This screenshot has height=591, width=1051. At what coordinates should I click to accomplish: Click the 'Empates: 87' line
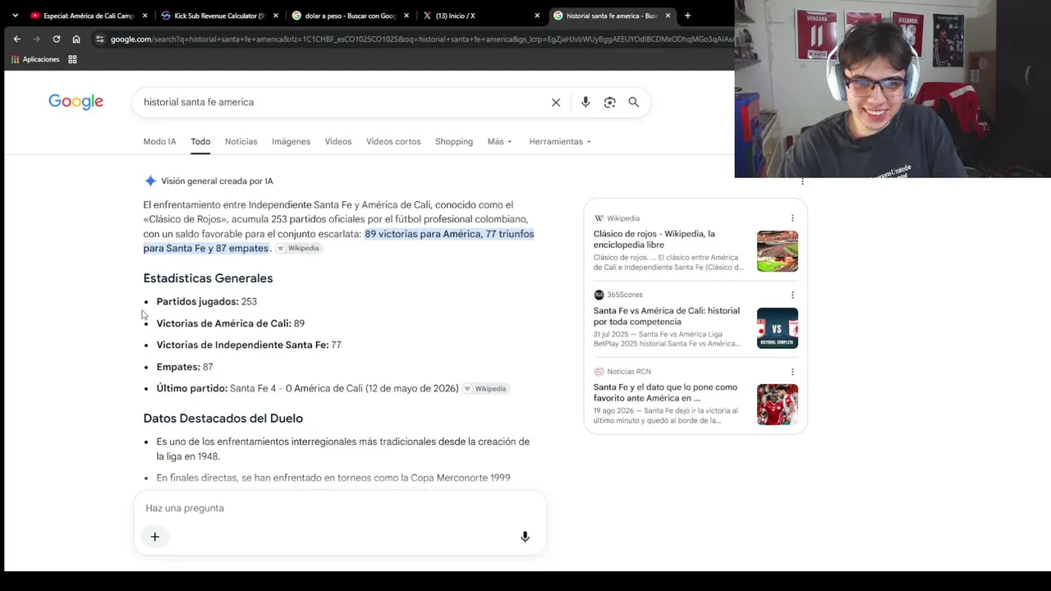(185, 367)
